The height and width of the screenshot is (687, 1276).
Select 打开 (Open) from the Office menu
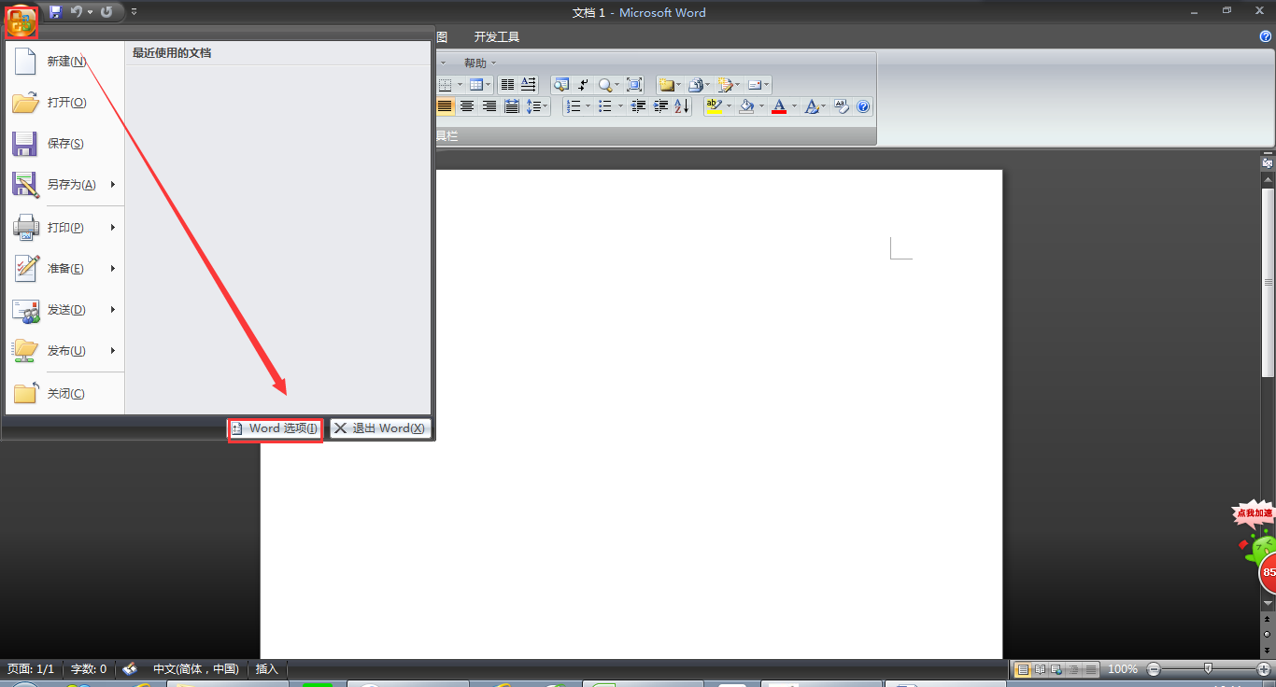pos(65,103)
